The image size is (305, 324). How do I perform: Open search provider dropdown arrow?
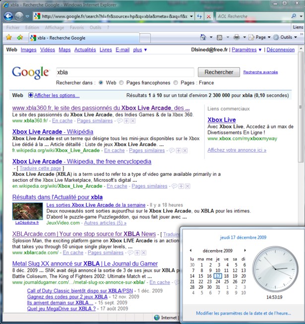tap(301, 16)
